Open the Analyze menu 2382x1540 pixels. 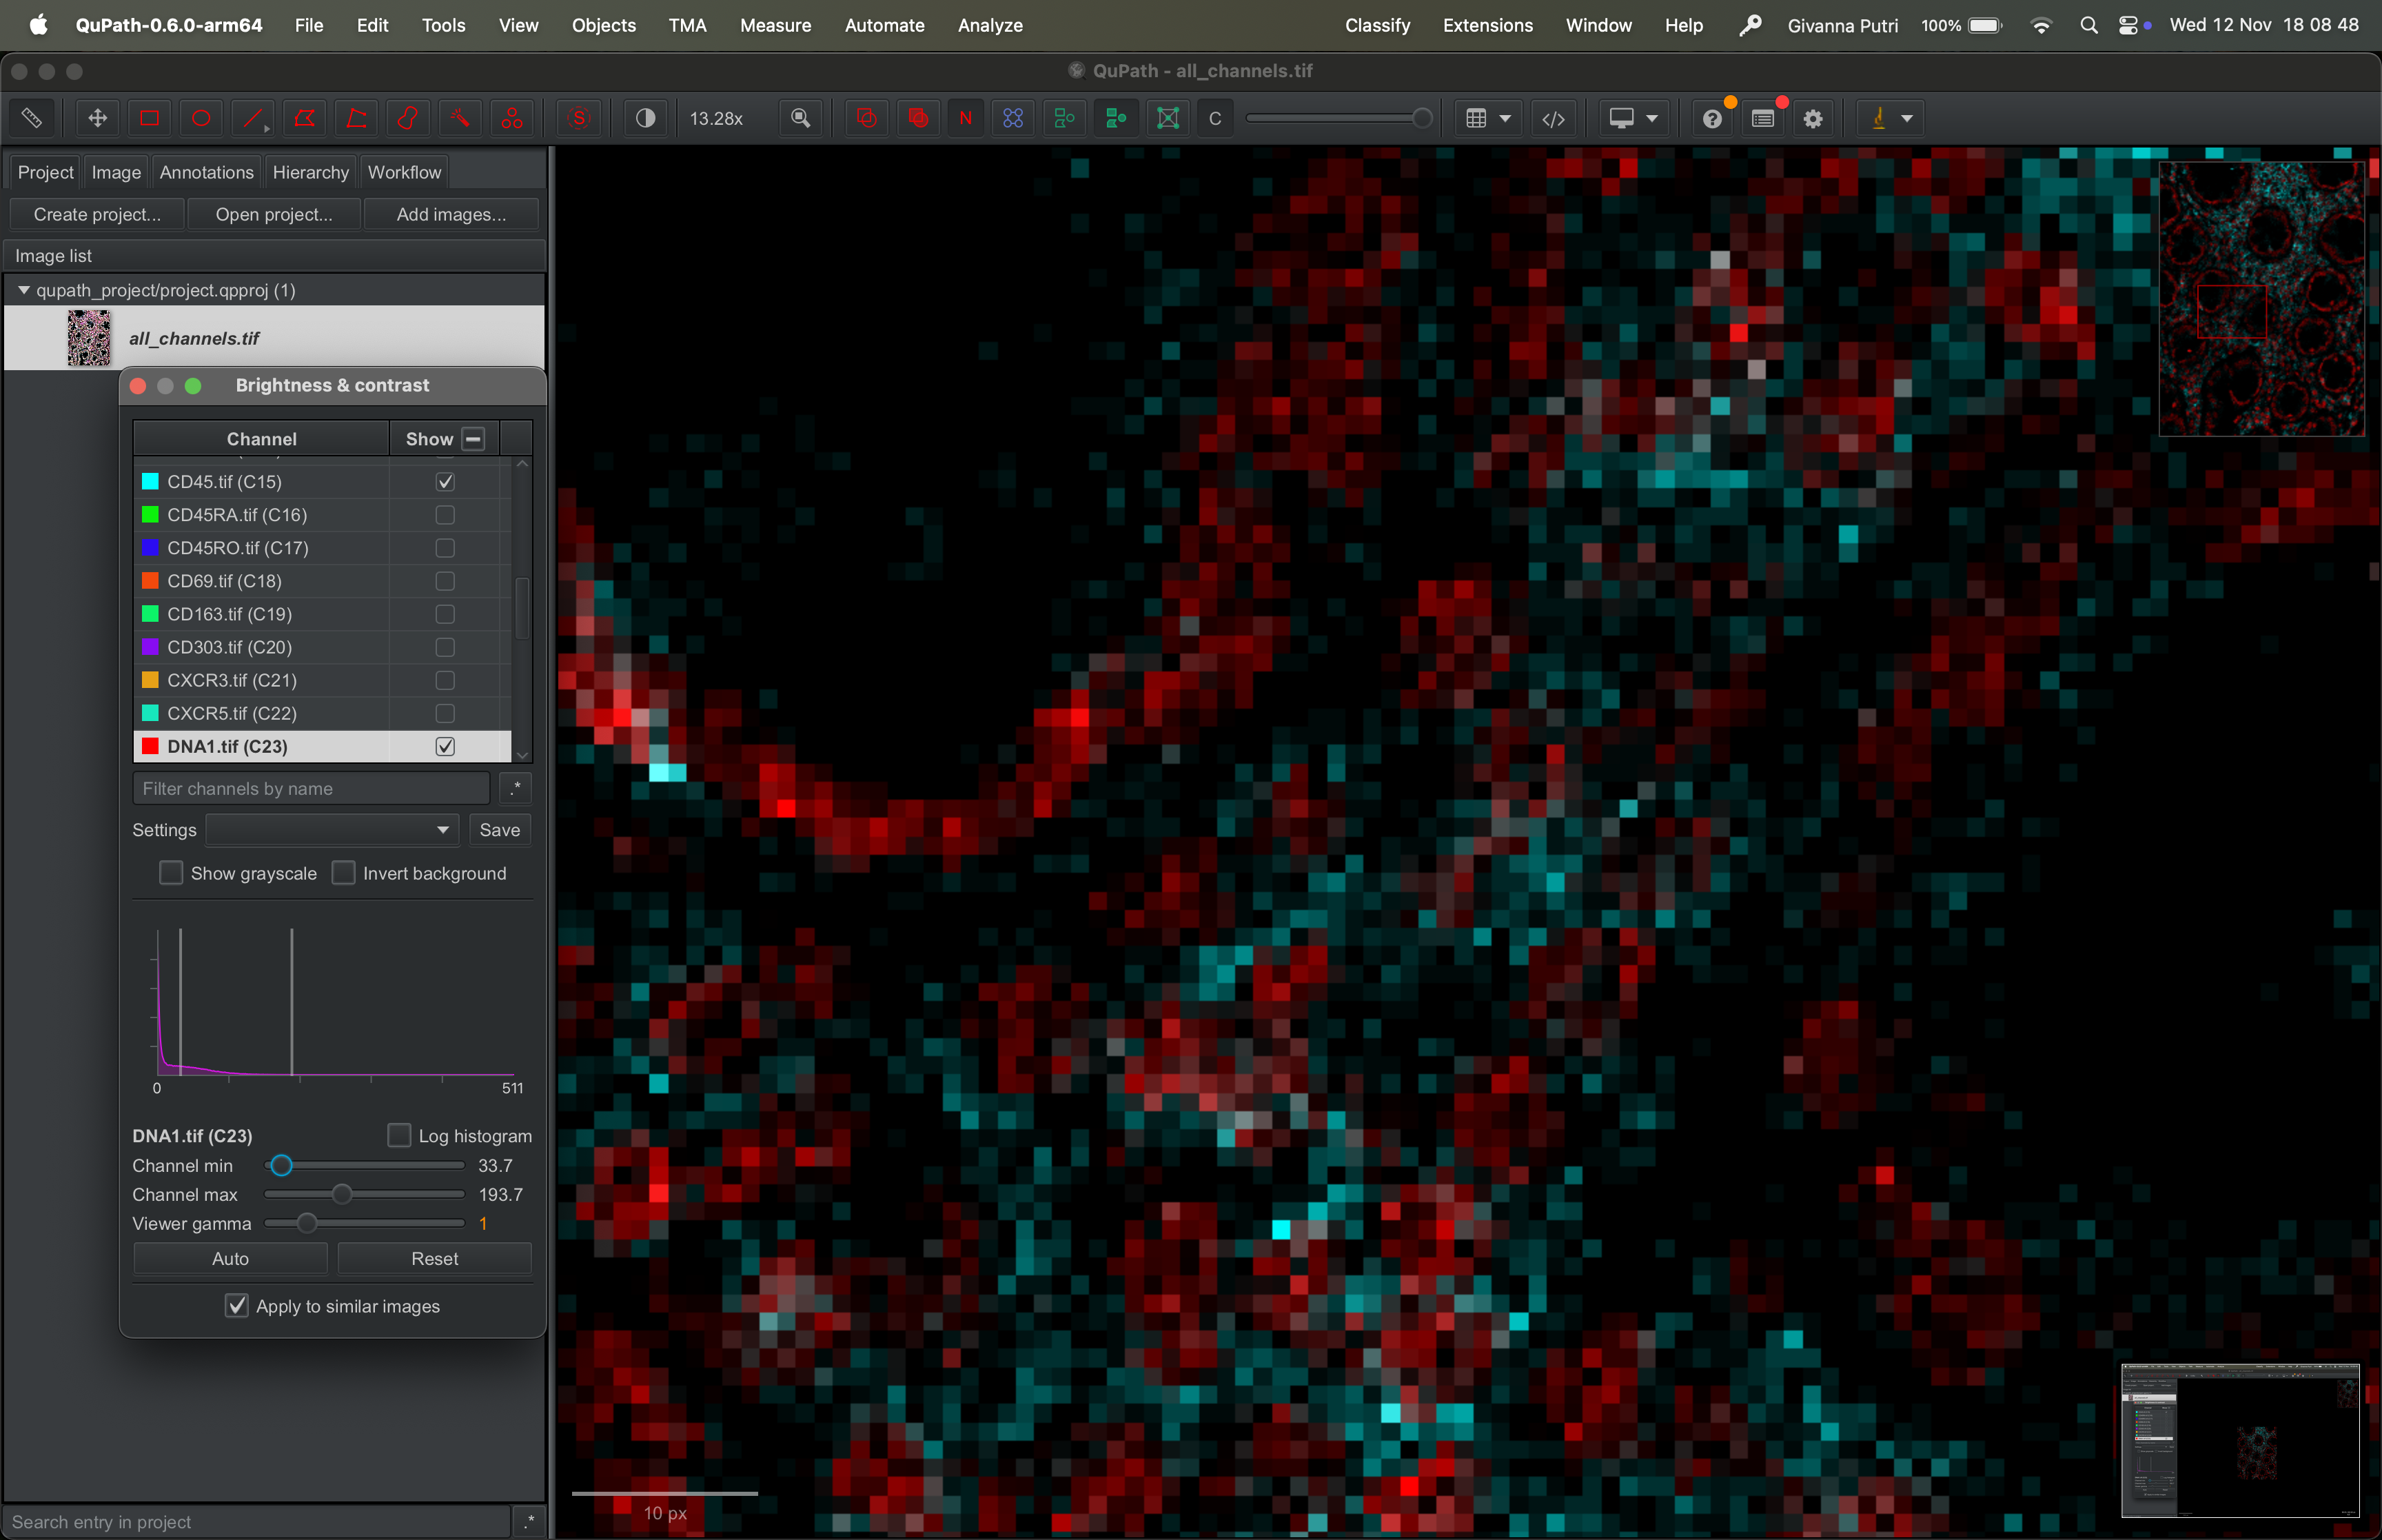click(990, 25)
